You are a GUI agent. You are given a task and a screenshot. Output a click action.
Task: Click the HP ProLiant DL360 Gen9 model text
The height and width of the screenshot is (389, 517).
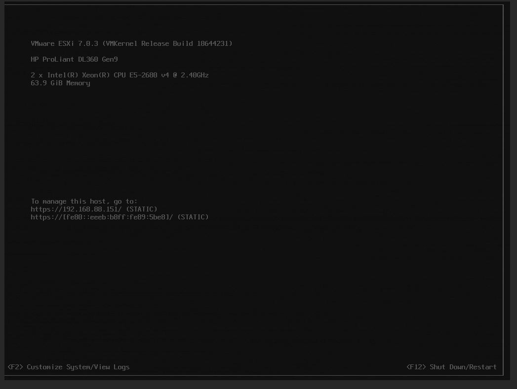pyautogui.click(x=74, y=59)
